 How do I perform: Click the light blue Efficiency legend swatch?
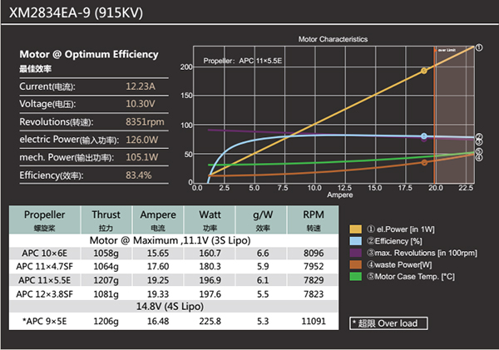click(x=355, y=240)
